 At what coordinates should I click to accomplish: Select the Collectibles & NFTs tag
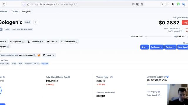click(5, 64)
